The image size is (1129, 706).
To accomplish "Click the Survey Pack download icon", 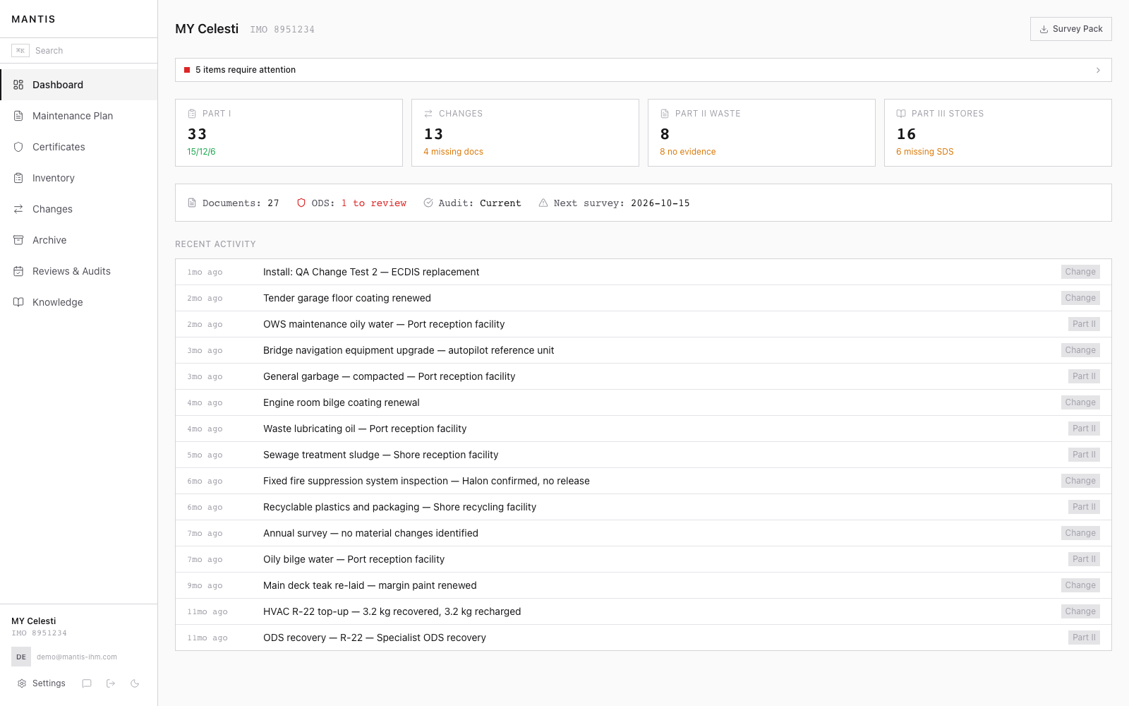I will (x=1044, y=29).
